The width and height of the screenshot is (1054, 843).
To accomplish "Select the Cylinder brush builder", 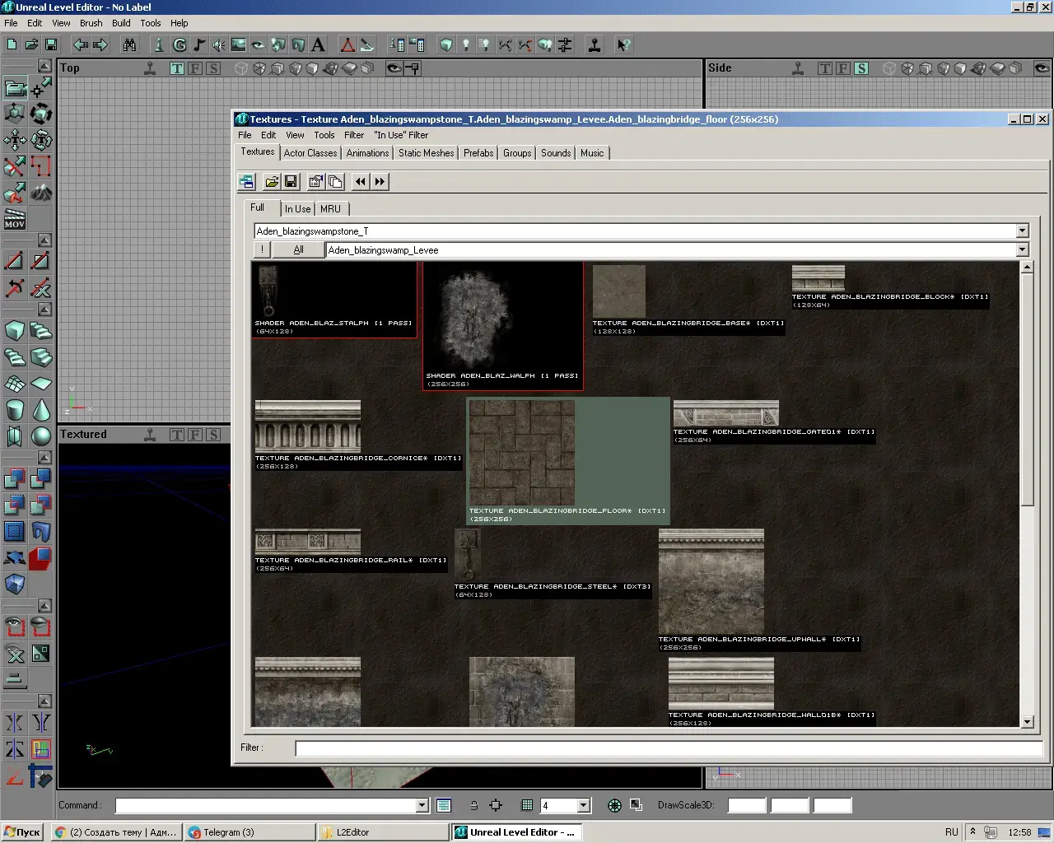I will (x=15, y=410).
